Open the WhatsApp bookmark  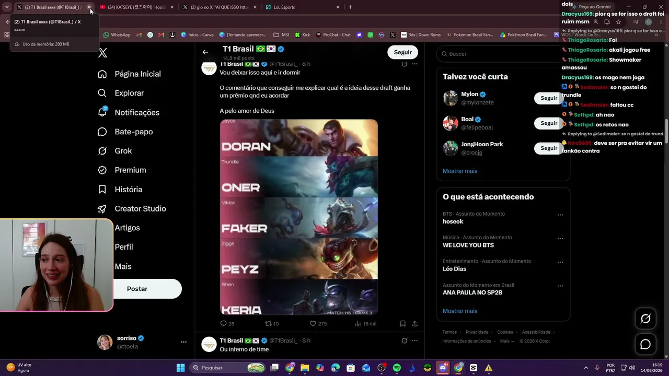[117, 35]
